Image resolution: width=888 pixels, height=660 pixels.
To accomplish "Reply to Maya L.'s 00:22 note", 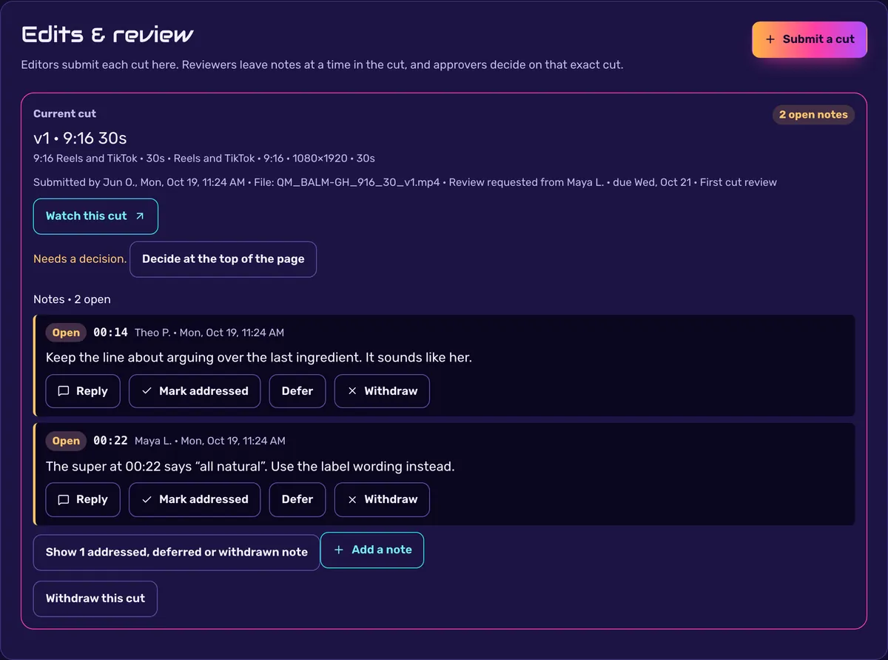I will 82,499.
